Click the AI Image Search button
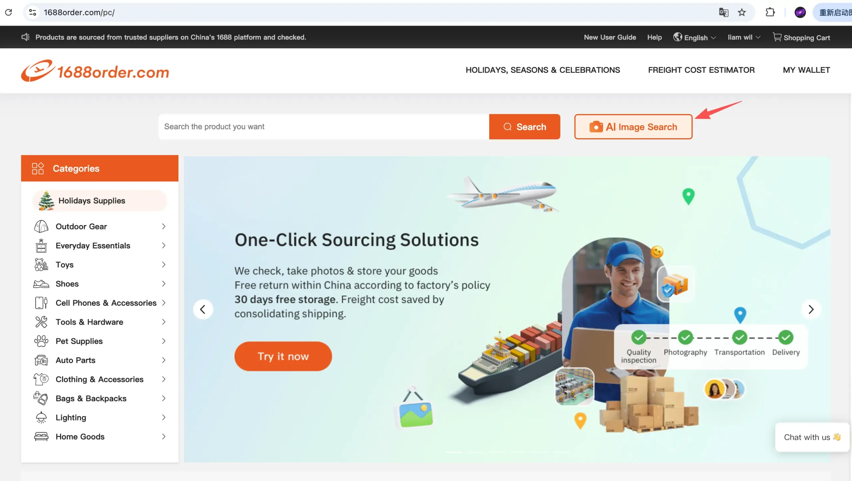 (x=633, y=127)
